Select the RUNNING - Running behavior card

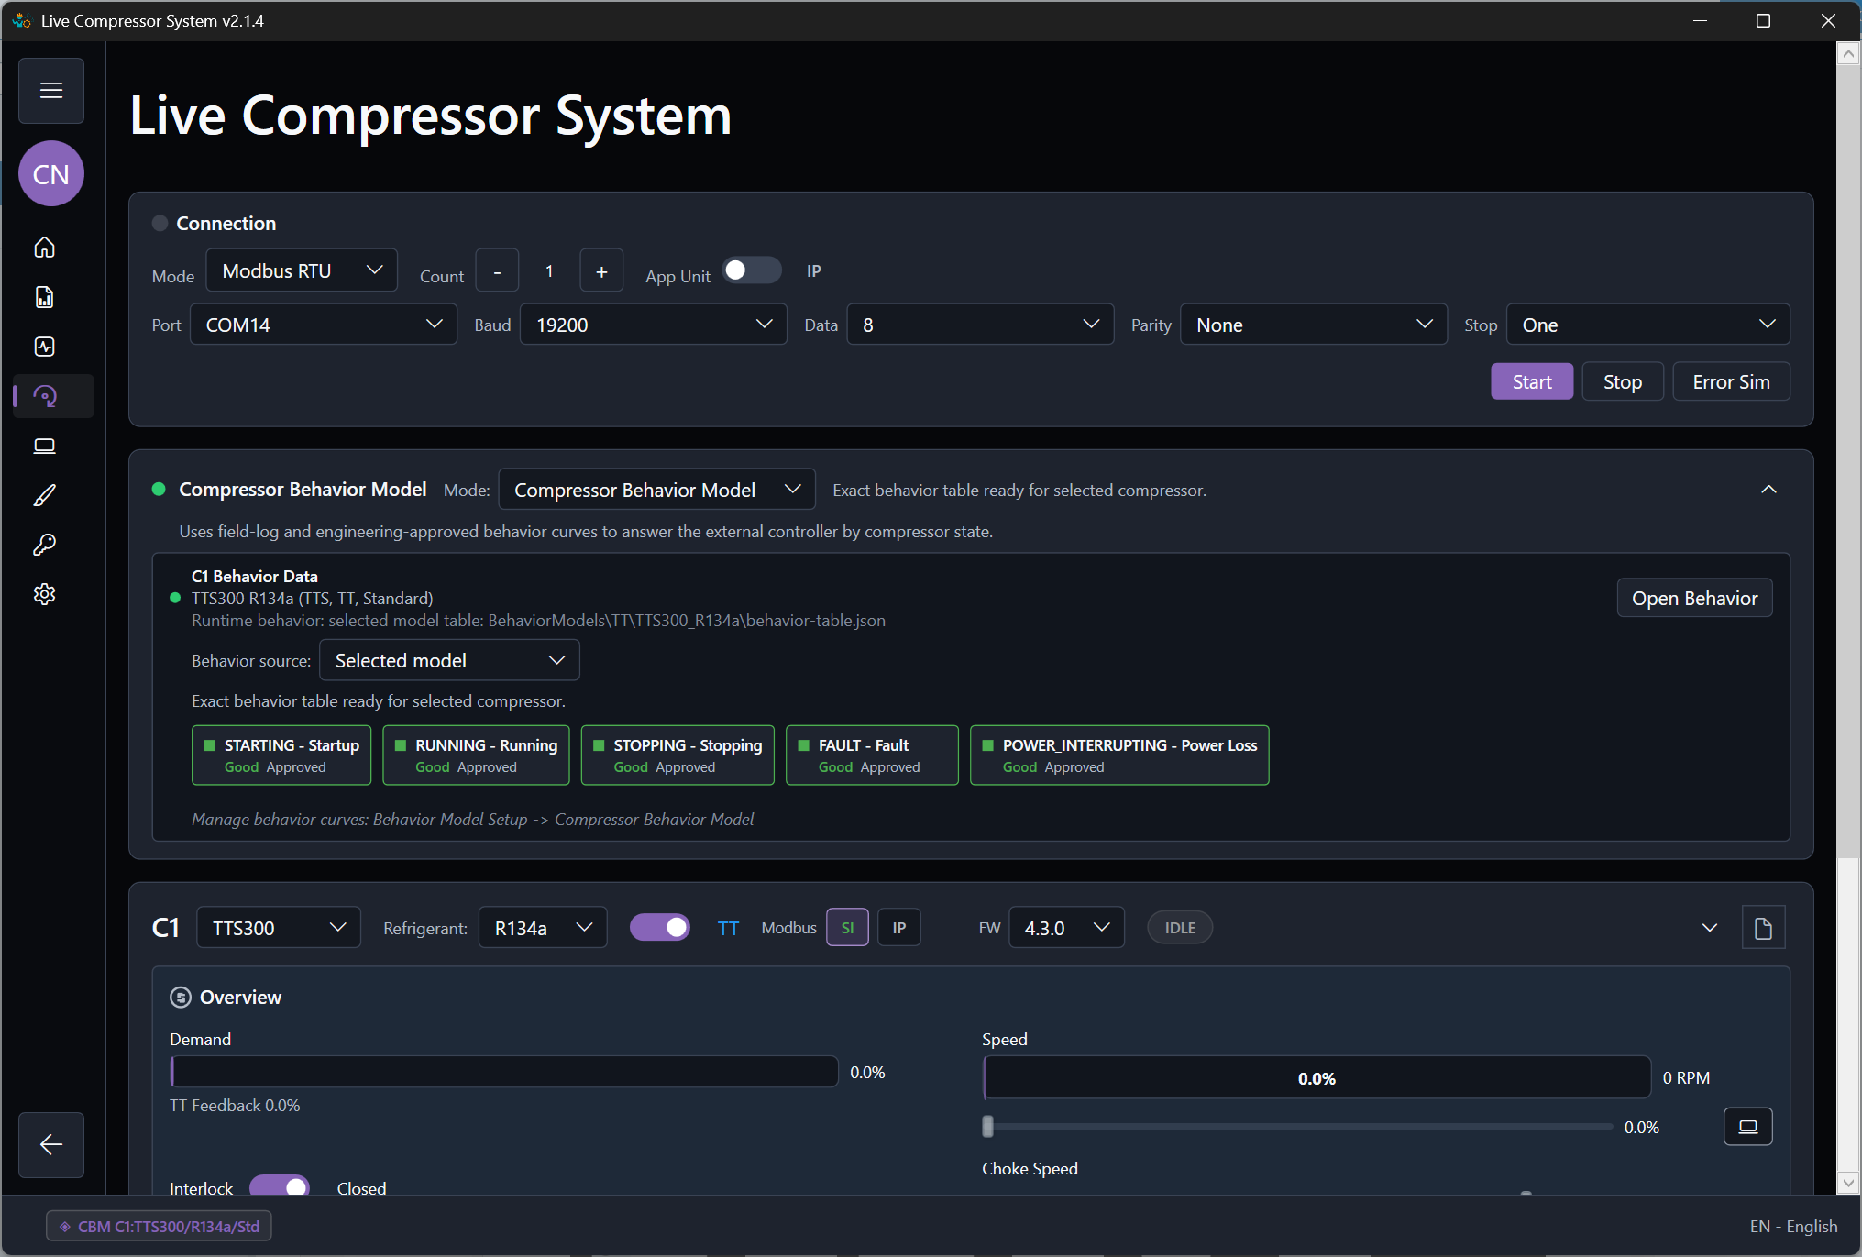point(476,755)
